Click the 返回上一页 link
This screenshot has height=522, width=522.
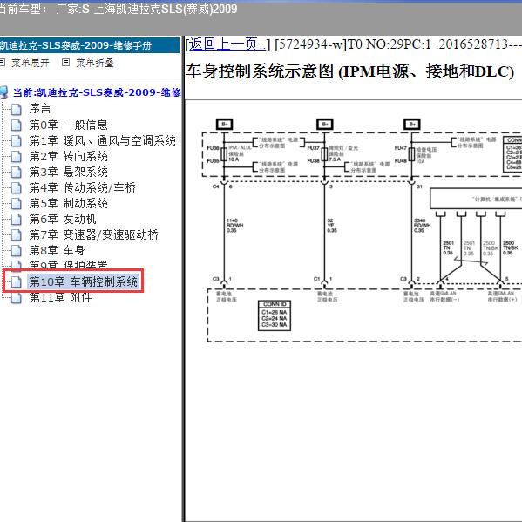click(227, 44)
